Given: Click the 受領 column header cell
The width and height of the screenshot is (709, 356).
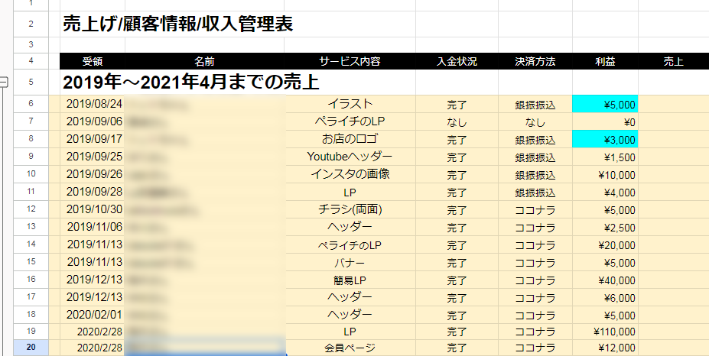Looking at the screenshot, I should (93, 61).
